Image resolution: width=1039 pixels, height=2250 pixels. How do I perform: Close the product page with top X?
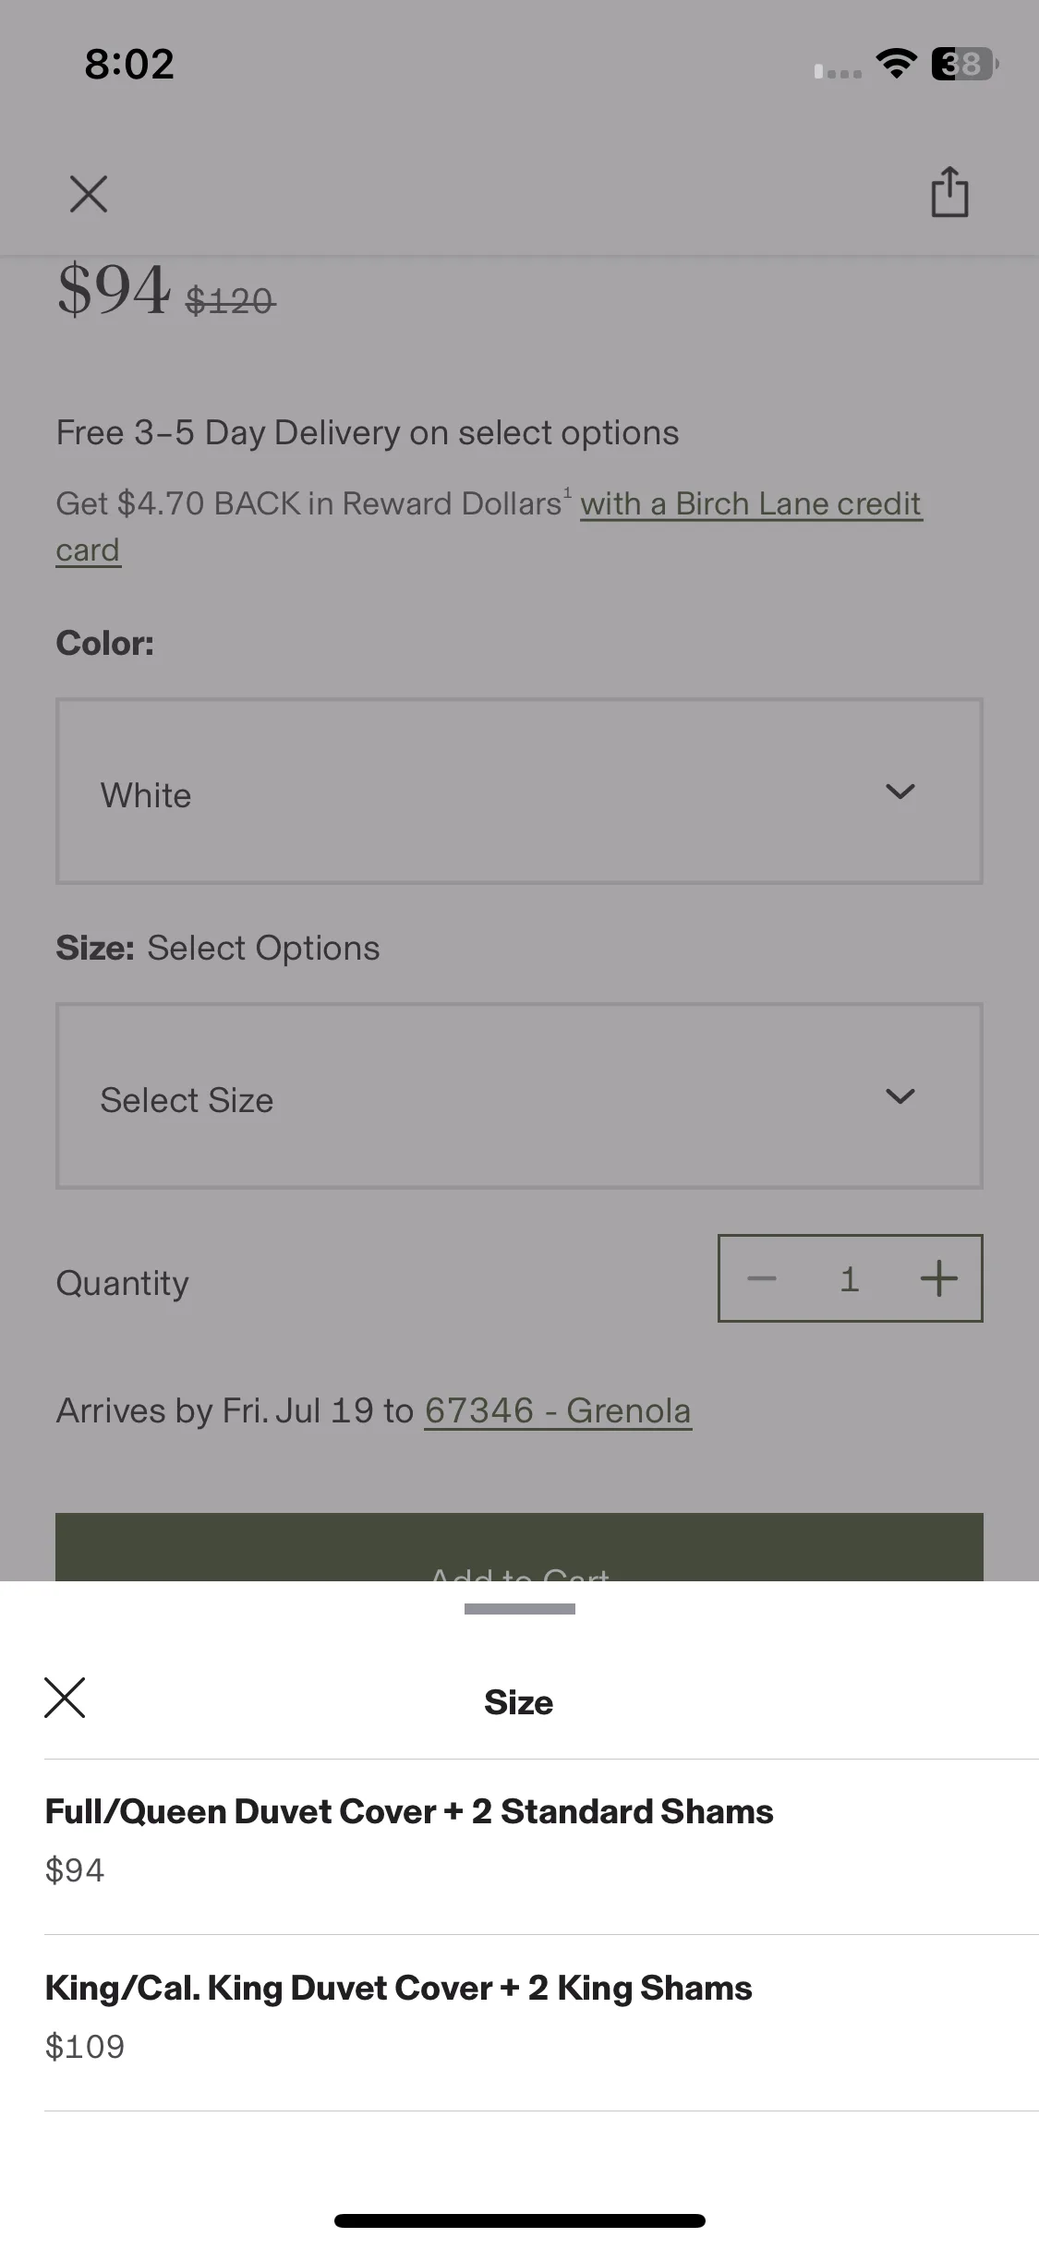[89, 194]
